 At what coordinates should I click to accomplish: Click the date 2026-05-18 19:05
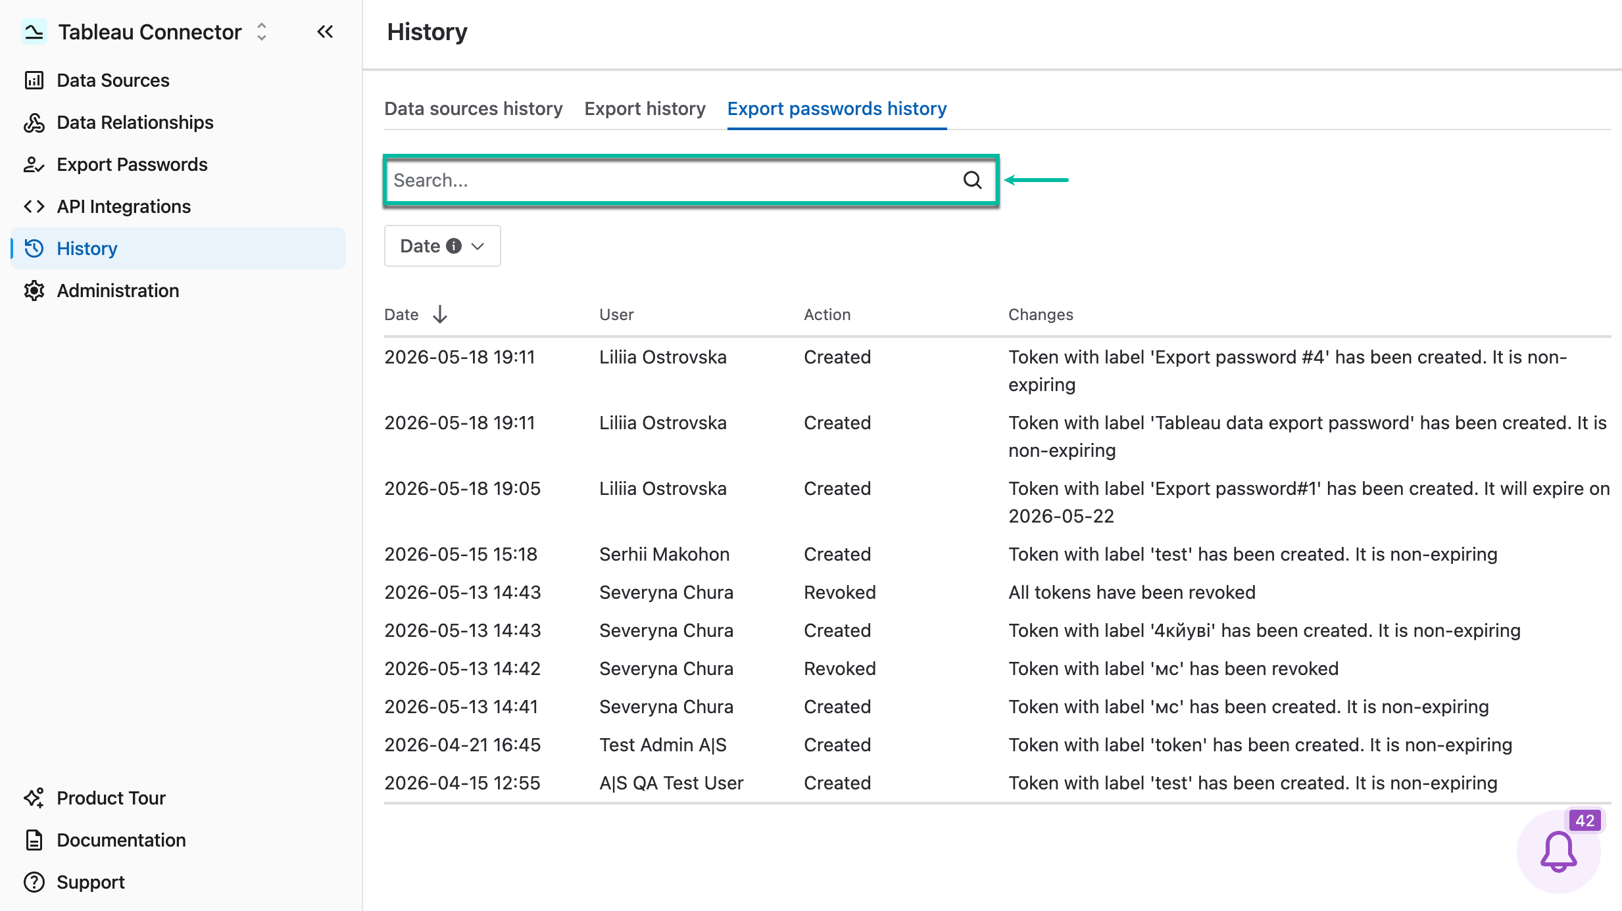pos(462,488)
